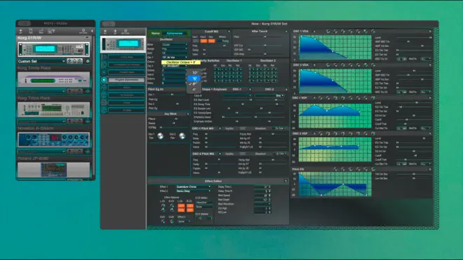Image resolution: width=463 pixels, height=260 pixels.
Task: Adjust the After Touch Pitch slider
Action: click(265, 37)
